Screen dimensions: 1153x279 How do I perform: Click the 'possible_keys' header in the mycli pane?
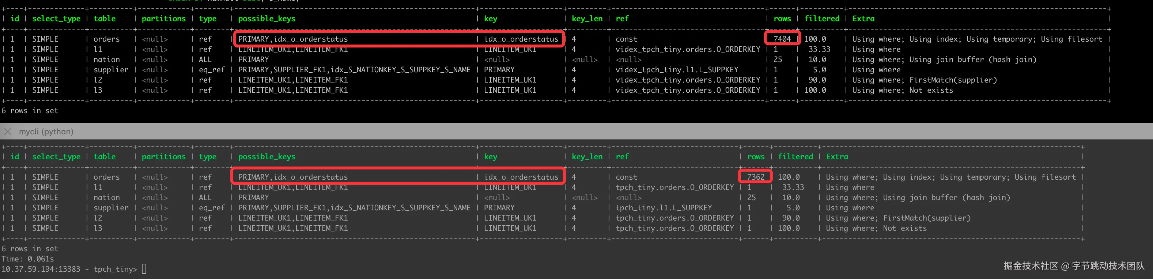267,157
